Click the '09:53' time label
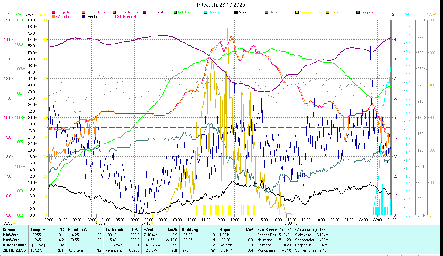443x256 pixels. pos(8,223)
